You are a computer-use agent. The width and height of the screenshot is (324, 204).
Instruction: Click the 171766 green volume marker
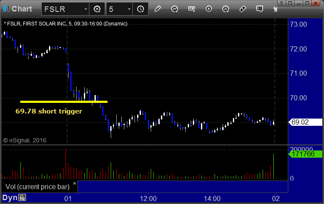pos(305,154)
